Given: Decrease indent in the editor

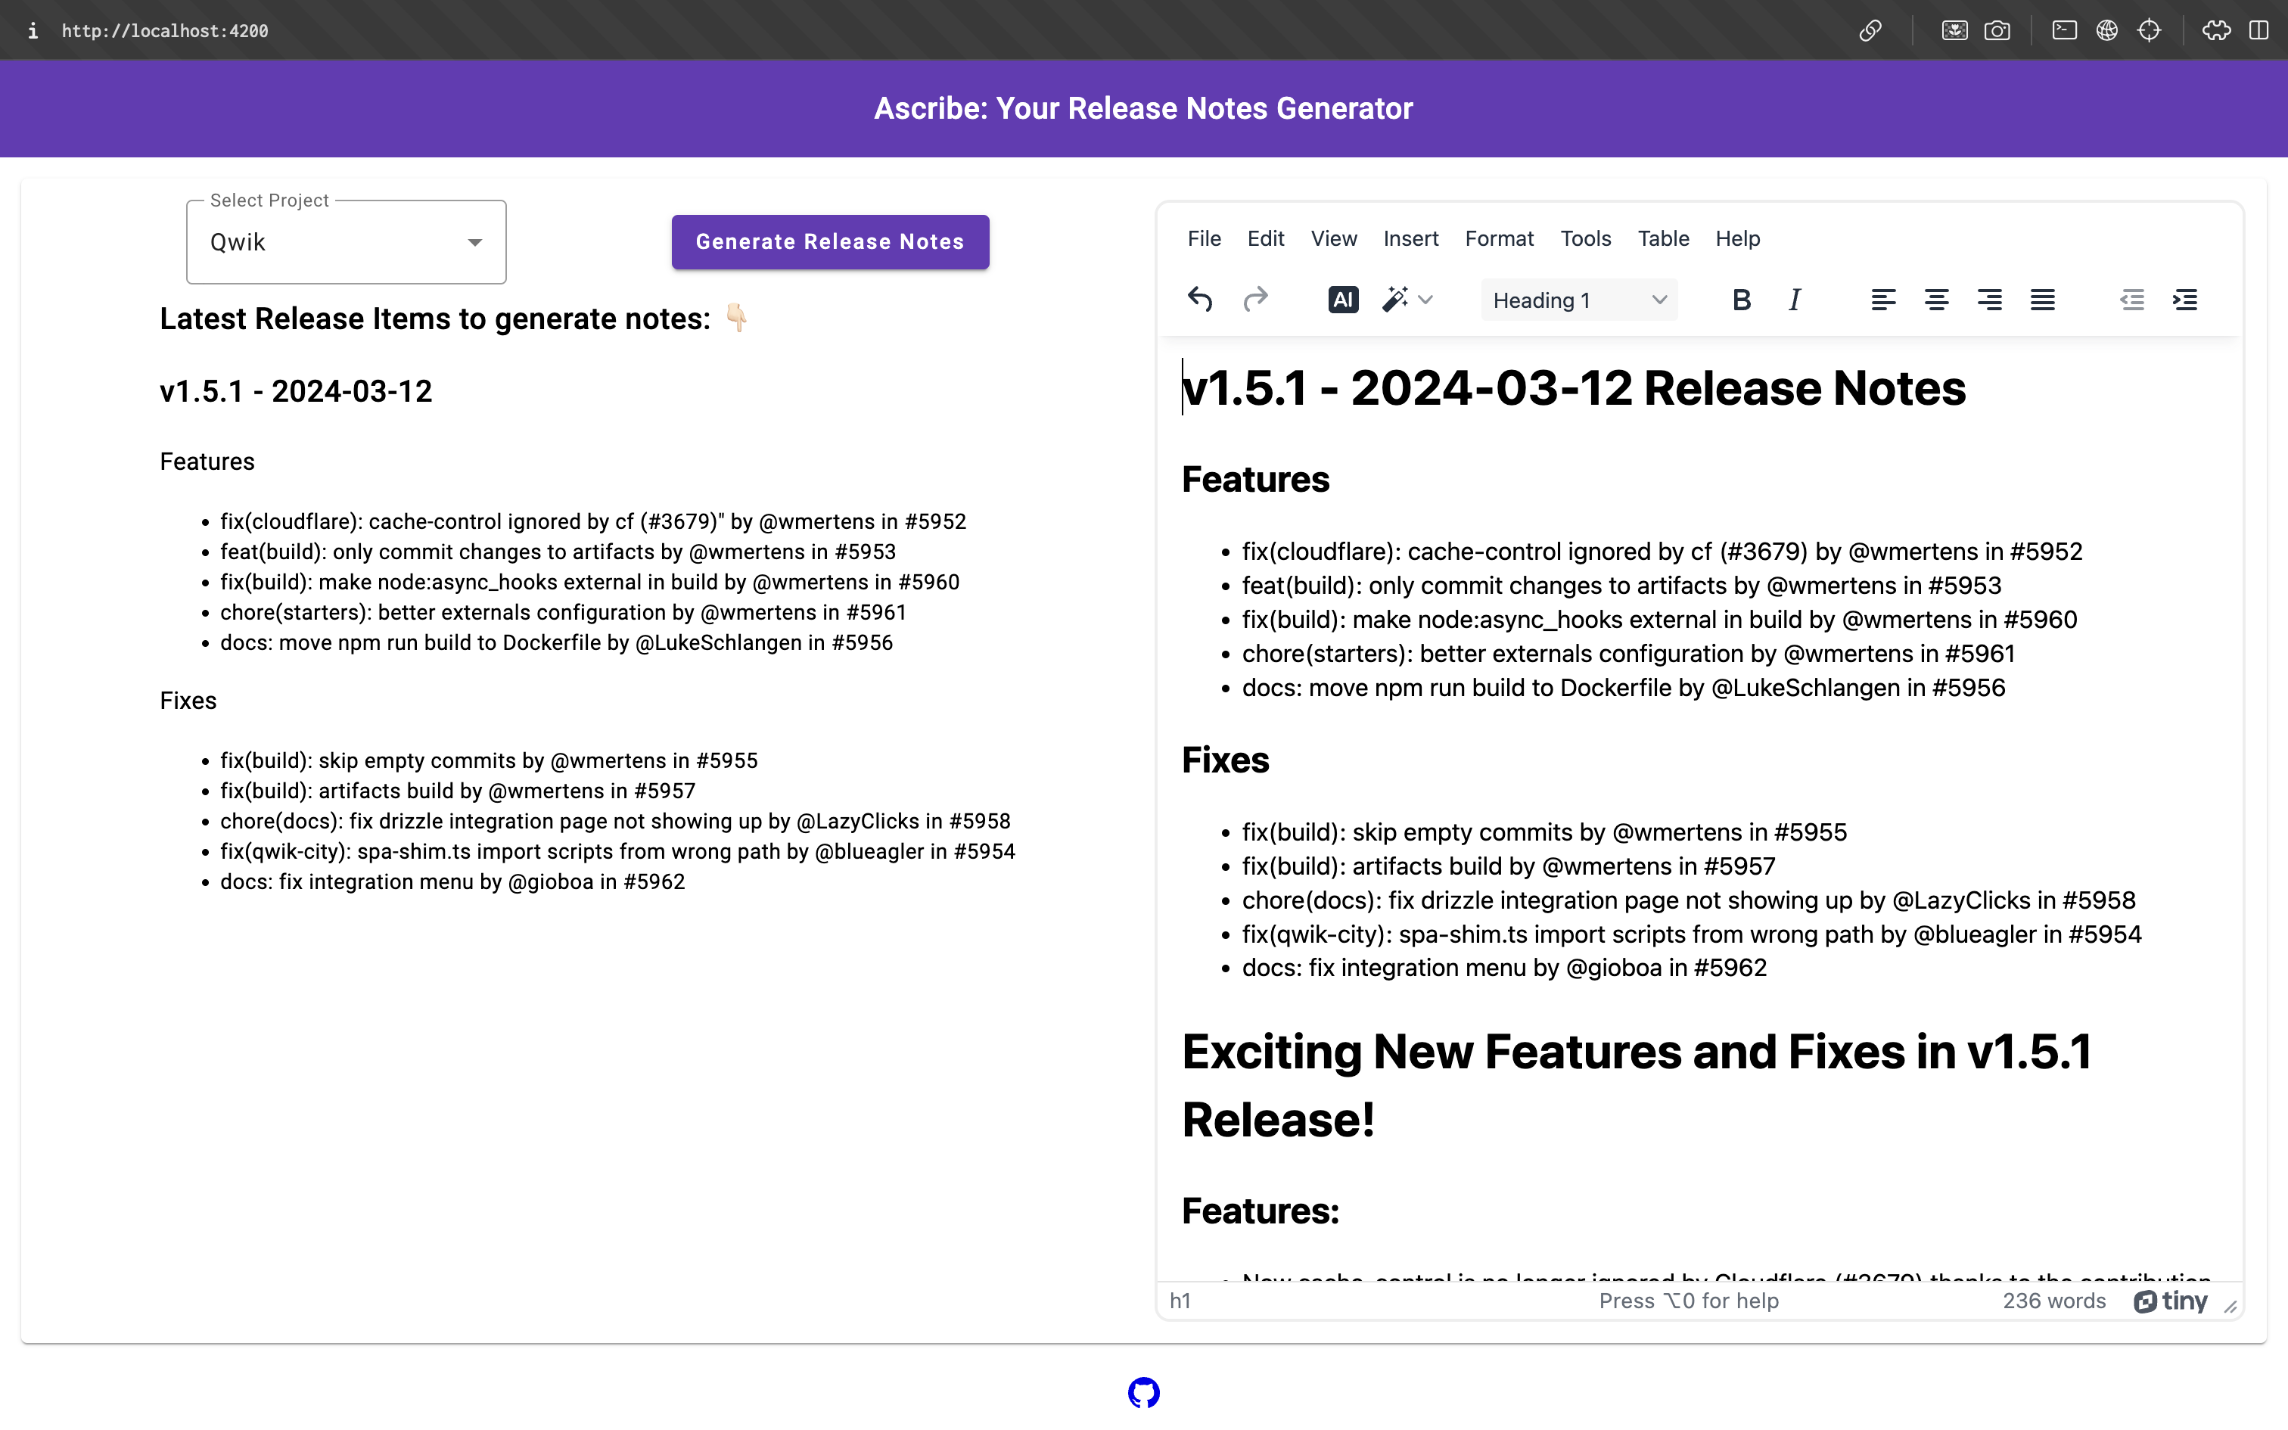Looking at the screenshot, I should (x=2131, y=300).
